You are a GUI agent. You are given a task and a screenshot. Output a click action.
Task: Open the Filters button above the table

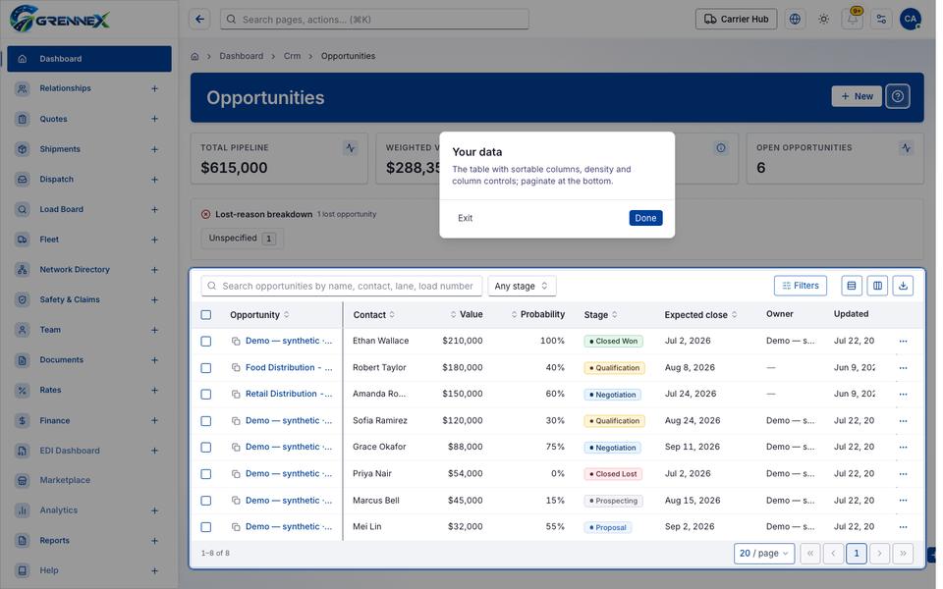click(800, 286)
